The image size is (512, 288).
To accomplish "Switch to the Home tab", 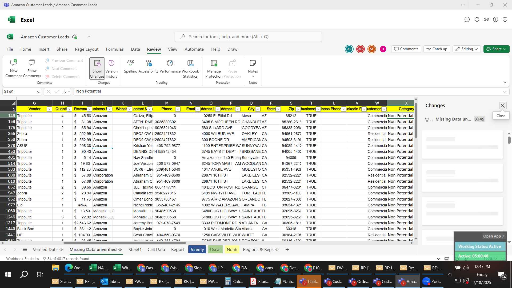I will [x=25, y=49].
